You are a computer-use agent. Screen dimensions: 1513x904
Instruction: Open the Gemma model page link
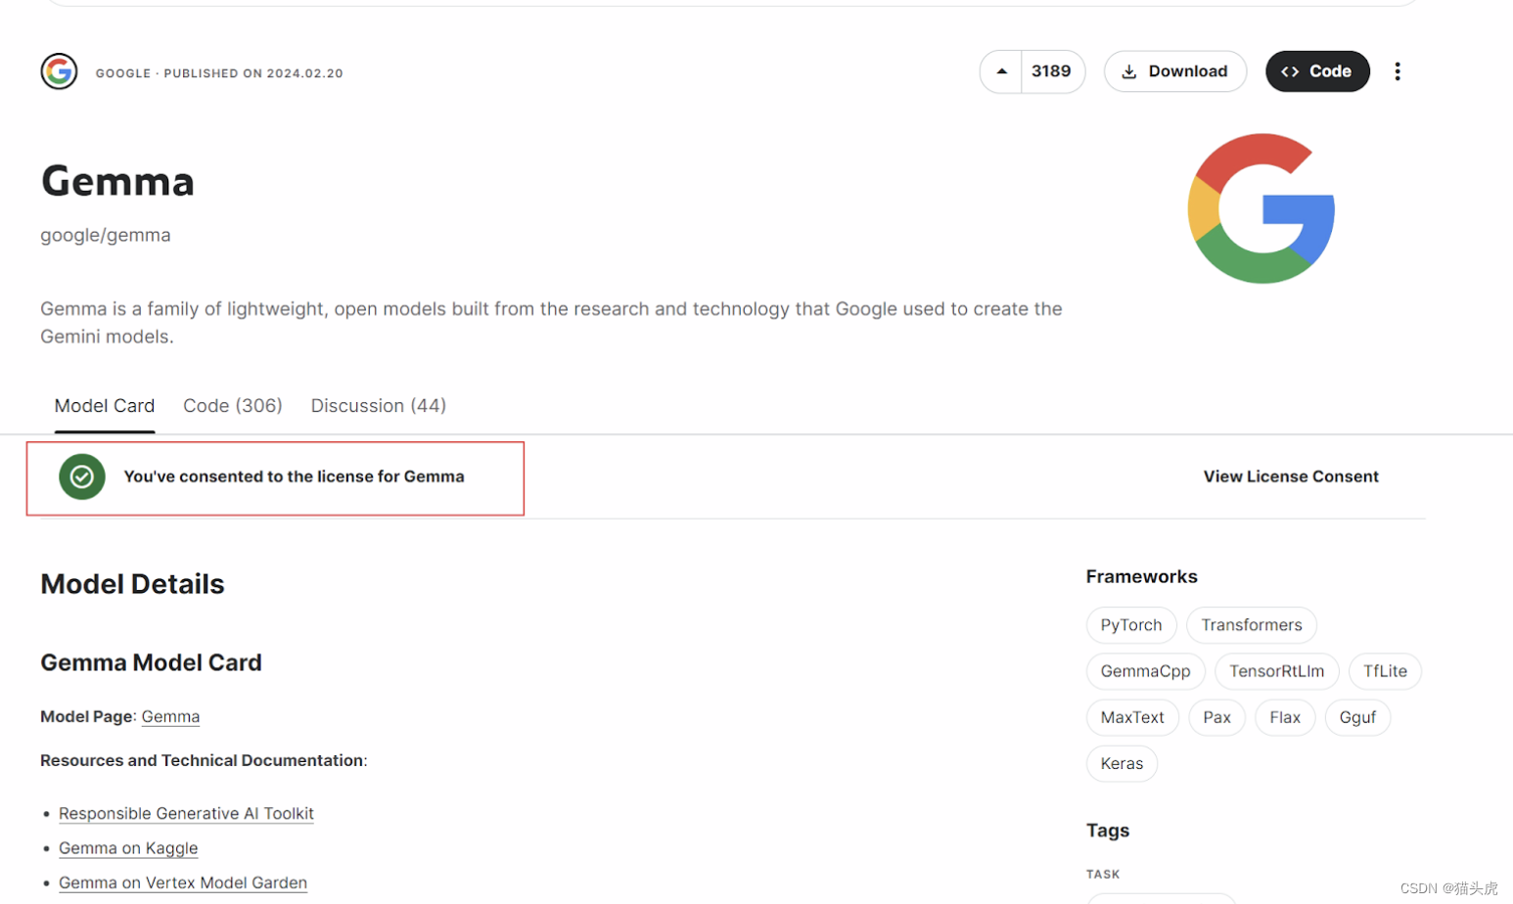click(170, 716)
